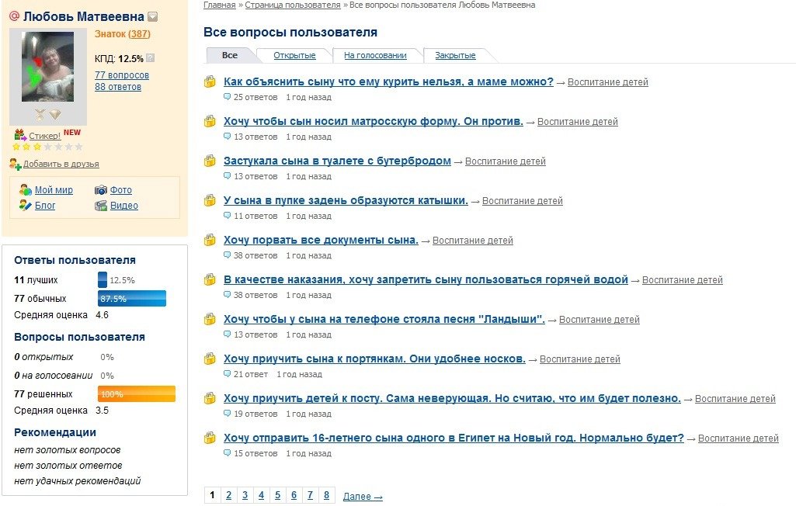Viewport: 796px width, 506px height.
Task: Open the Блог link
Action: click(45, 206)
